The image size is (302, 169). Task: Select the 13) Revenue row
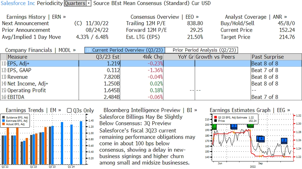[x=151, y=77]
